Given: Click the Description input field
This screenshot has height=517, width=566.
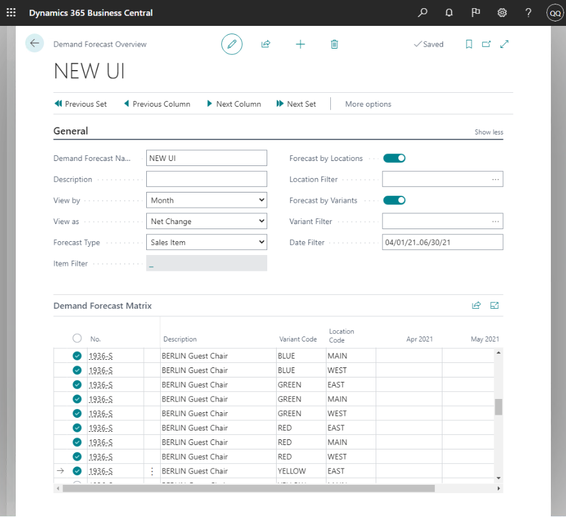Looking at the screenshot, I should click(x=207, y=179).
